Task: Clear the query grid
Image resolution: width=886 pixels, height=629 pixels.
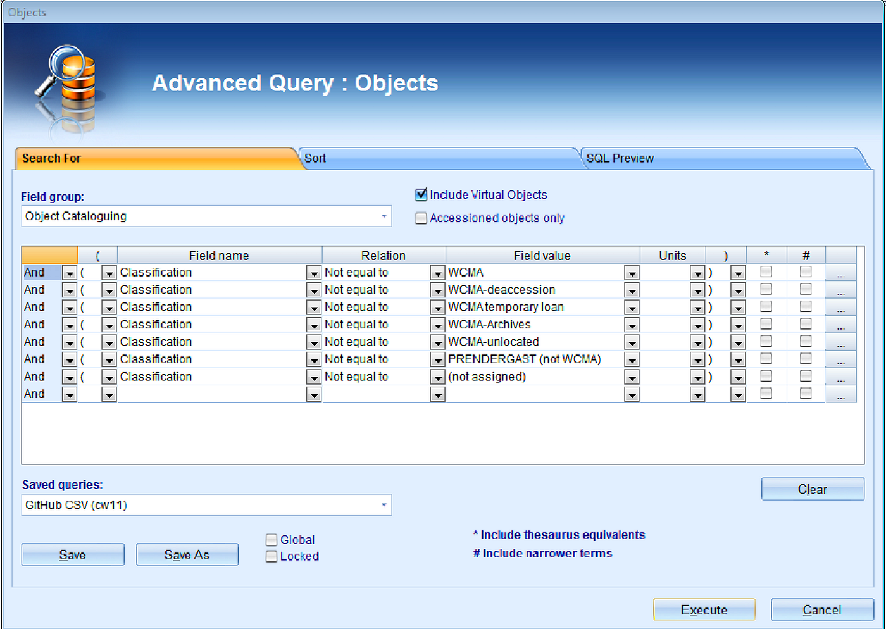Action: [813, 489]
